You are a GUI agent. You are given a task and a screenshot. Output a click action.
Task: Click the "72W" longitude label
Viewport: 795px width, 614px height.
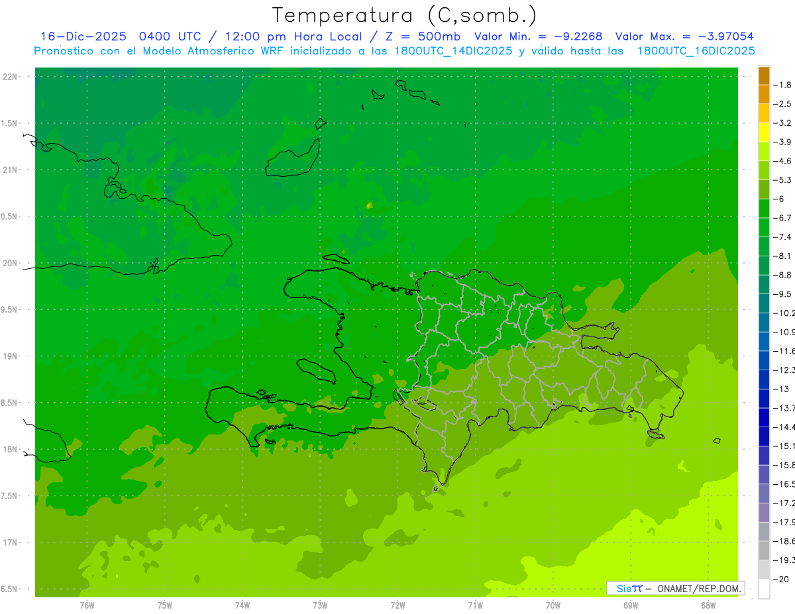pos(397,605)
